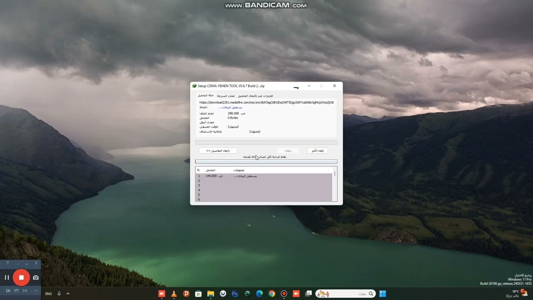Open the blue Cy app icon on the taskbar

(x=235, y=294)
